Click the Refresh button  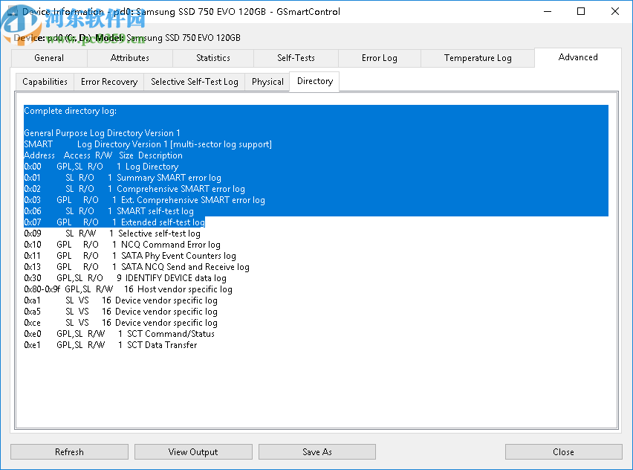[x=69, y=452]
